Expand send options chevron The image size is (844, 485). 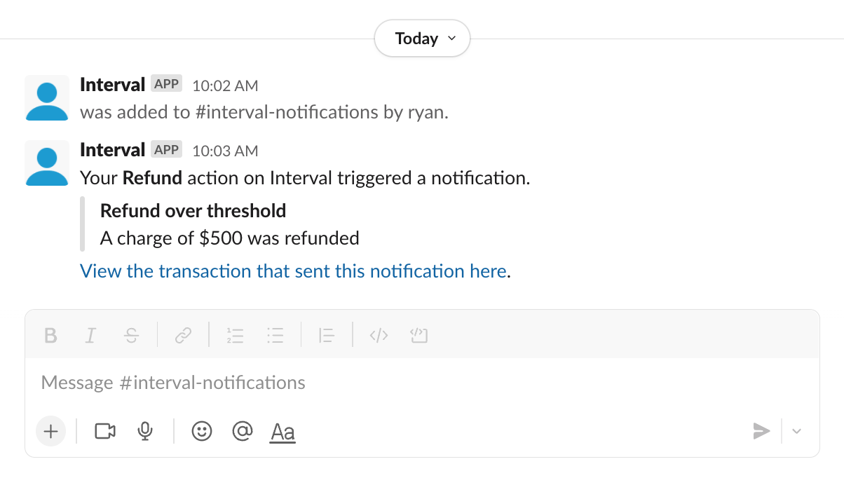(796, 431)
